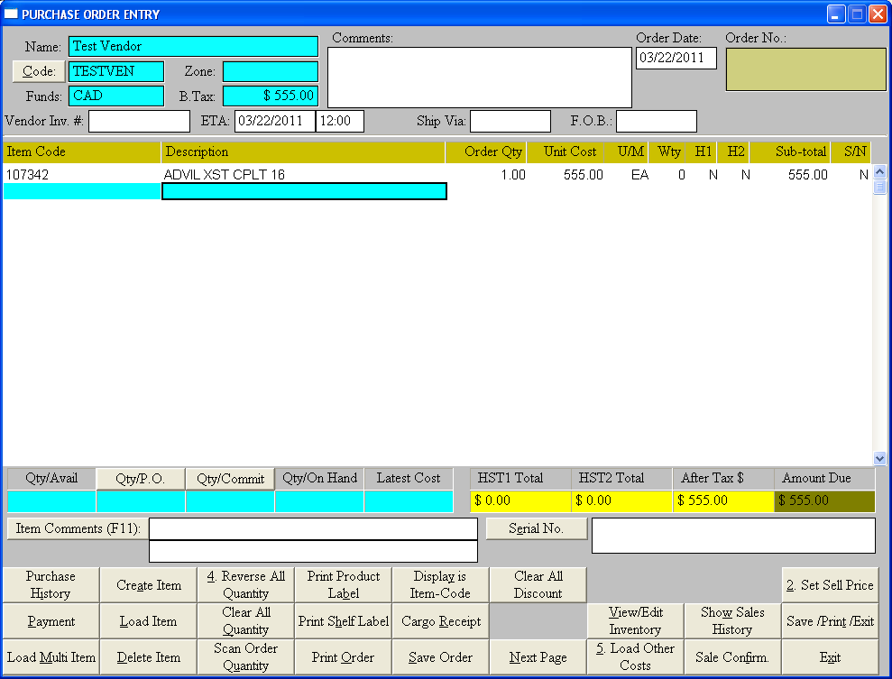Viewport: 892px width, 679px height.
Task: Click the Code vendor lookup button
Action: 39,71
